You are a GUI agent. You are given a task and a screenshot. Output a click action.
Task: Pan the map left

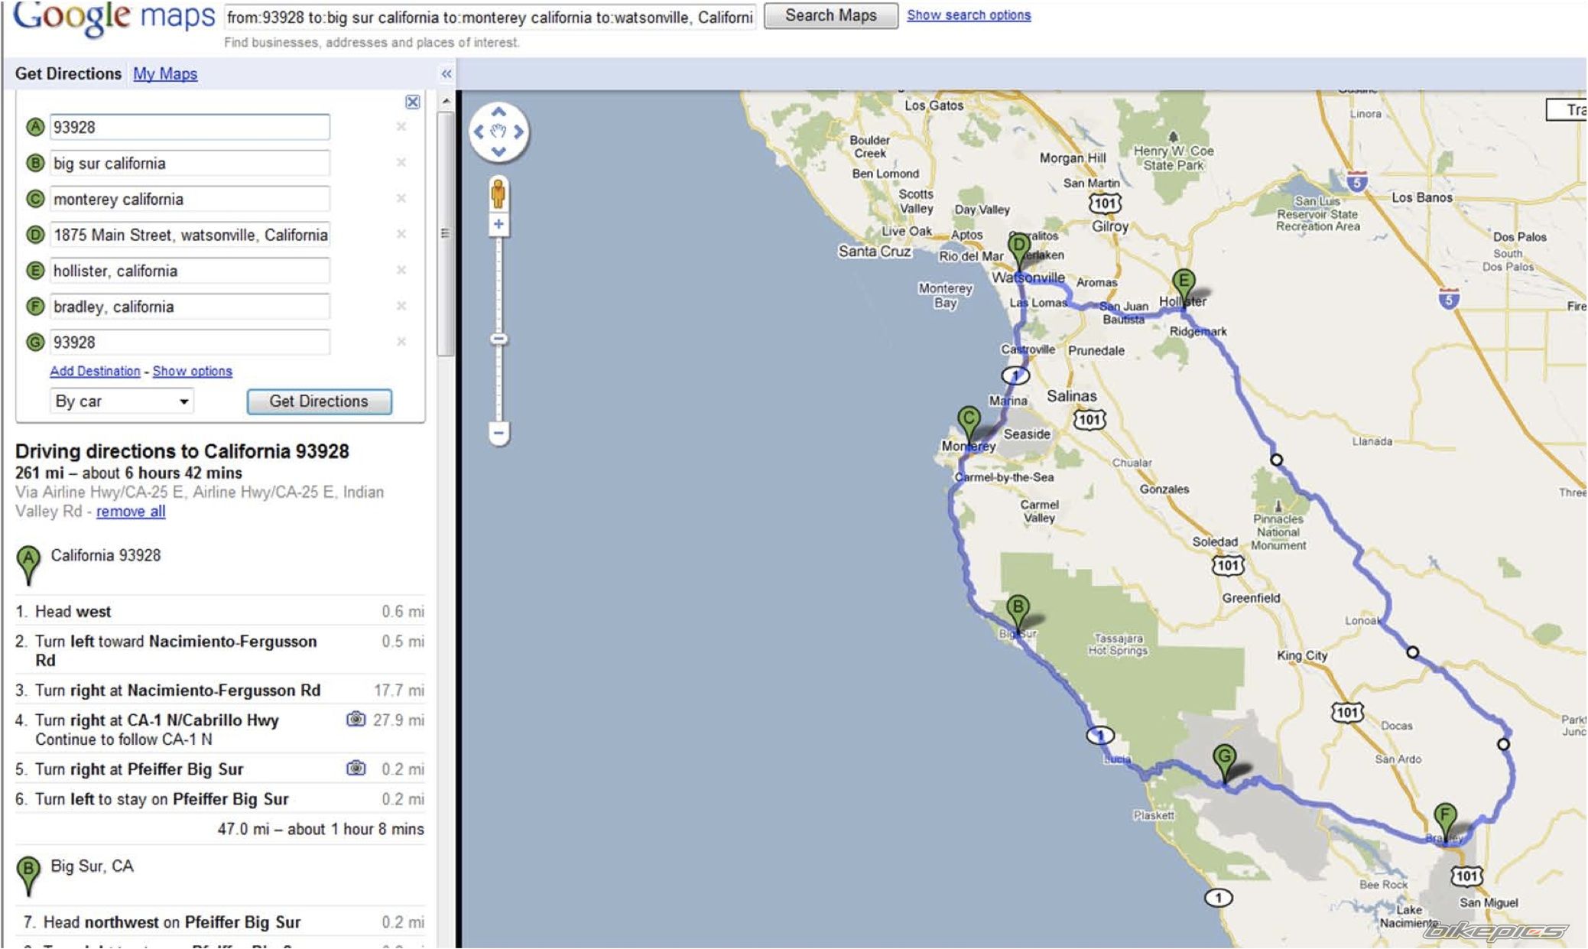coord(479,132)
